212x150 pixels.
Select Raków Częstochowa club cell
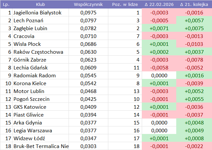[x=38, y=52]
